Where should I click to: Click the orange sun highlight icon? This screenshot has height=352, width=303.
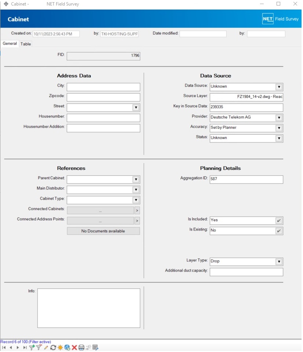click(60, 348)
